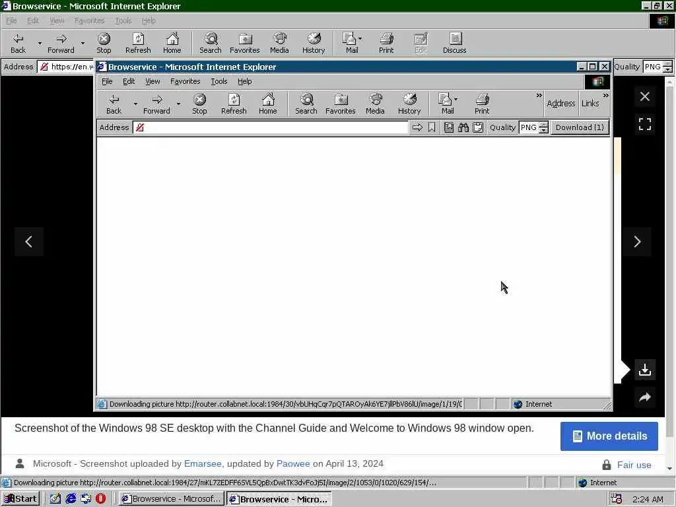The width and height of the screenshot is (676, 507).
Task: Click the share arrow icon in image viewer
Action: pos(645,397)
